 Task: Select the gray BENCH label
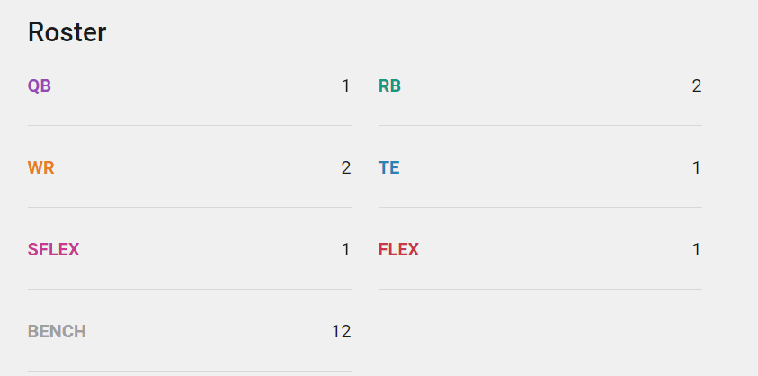coord(57,332)
